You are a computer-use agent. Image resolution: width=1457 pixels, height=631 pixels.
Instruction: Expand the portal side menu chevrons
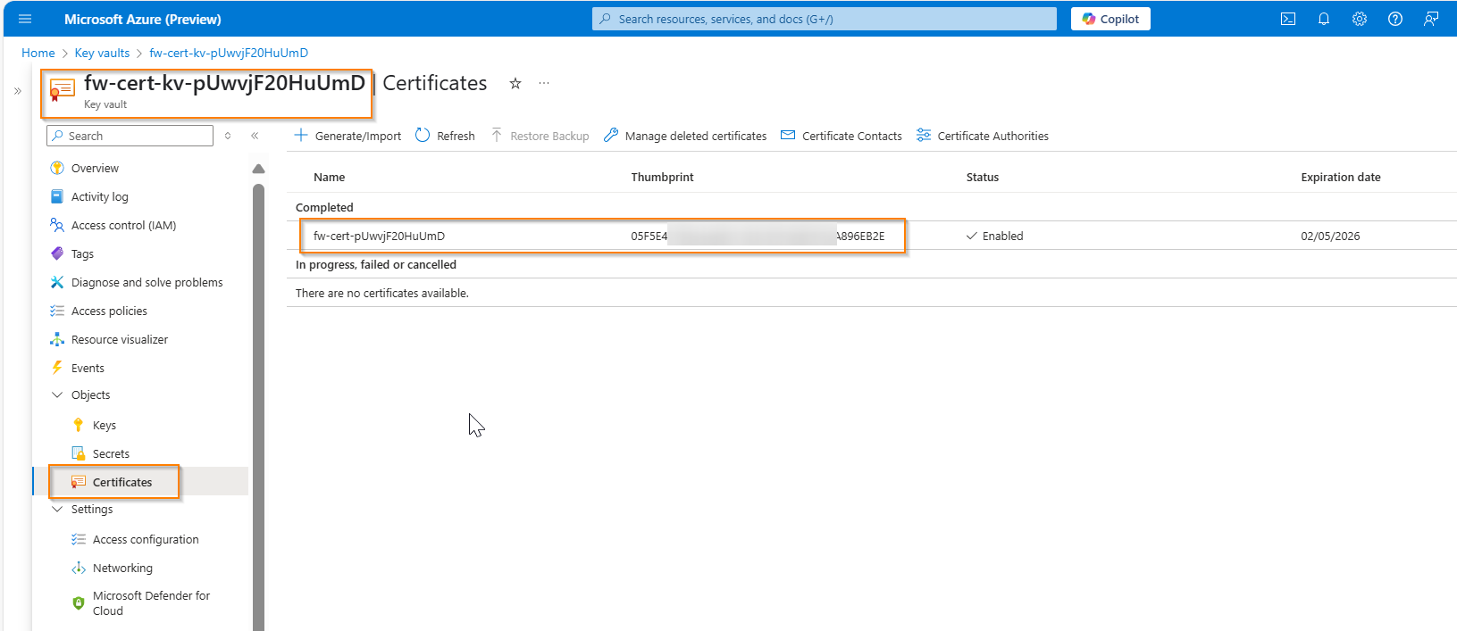(18, 91)
